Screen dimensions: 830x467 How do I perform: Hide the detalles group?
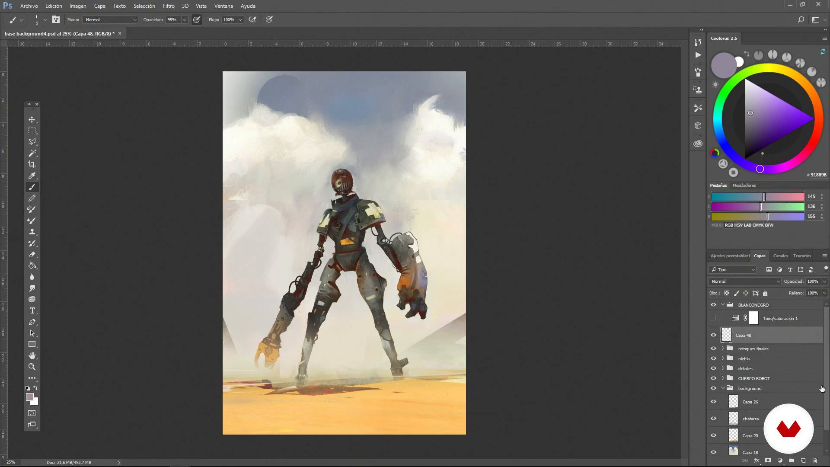click(713, 368)
